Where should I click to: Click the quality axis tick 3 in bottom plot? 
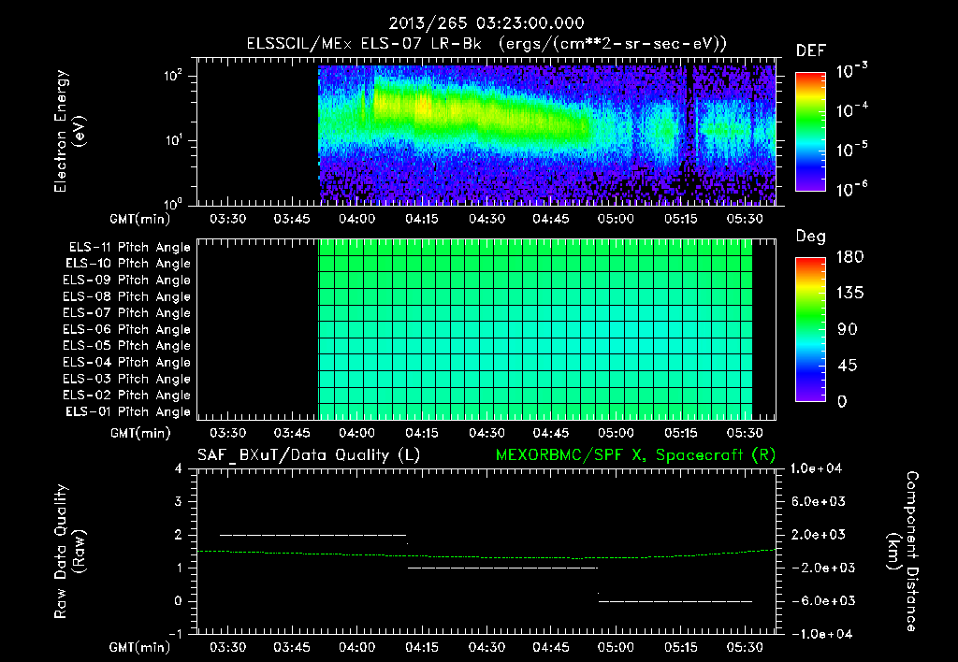tap(179, 501)
